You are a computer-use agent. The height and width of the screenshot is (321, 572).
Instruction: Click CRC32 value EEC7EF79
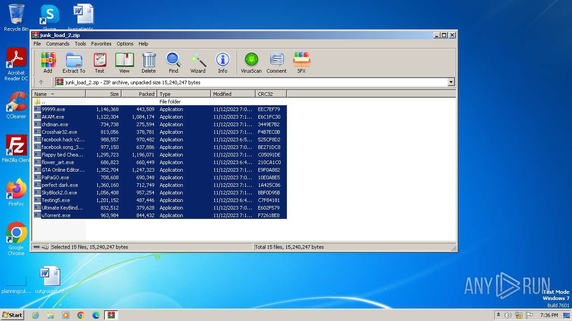(x=269, y=109)
